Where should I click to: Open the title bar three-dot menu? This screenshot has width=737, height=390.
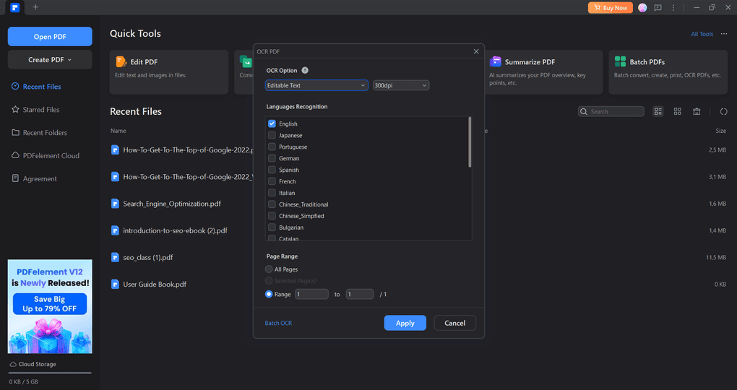pyautogui.click(x=673, y=7)
